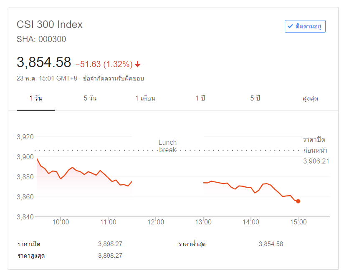Toggle the ติดตามอยู่ following button

click(x=305, y=26)
